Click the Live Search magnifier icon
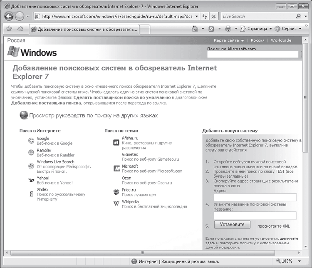 299,16
